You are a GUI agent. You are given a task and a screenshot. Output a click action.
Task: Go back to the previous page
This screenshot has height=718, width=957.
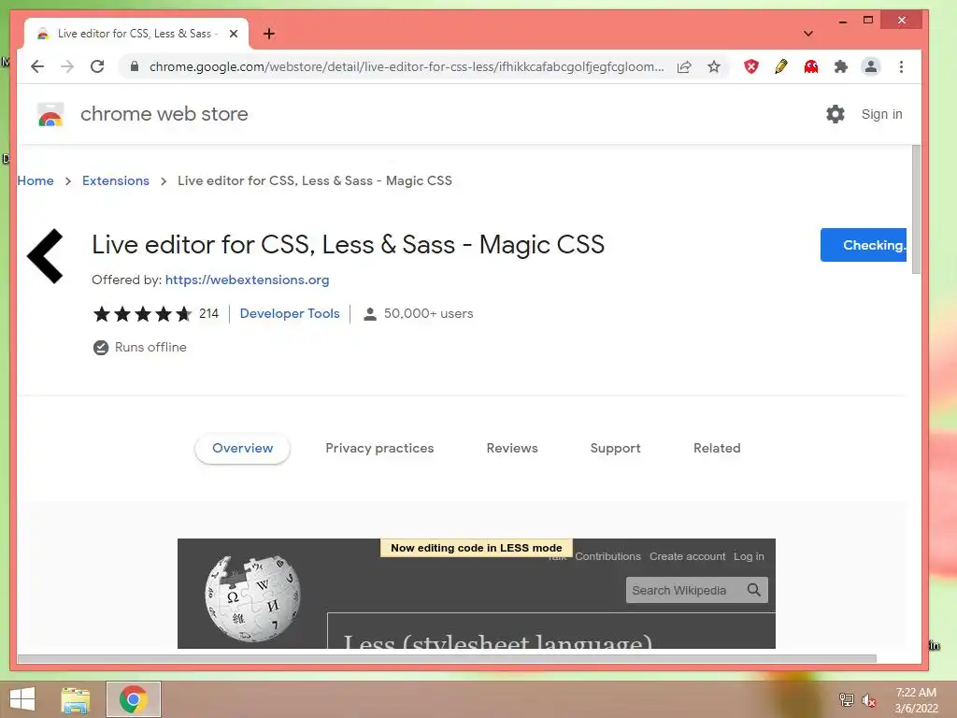[x=37, y=66]
